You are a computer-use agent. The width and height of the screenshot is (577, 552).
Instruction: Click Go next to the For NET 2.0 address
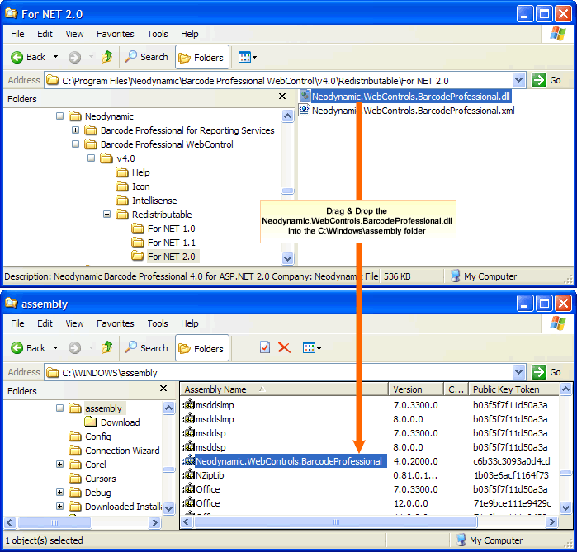click(546, 80)
